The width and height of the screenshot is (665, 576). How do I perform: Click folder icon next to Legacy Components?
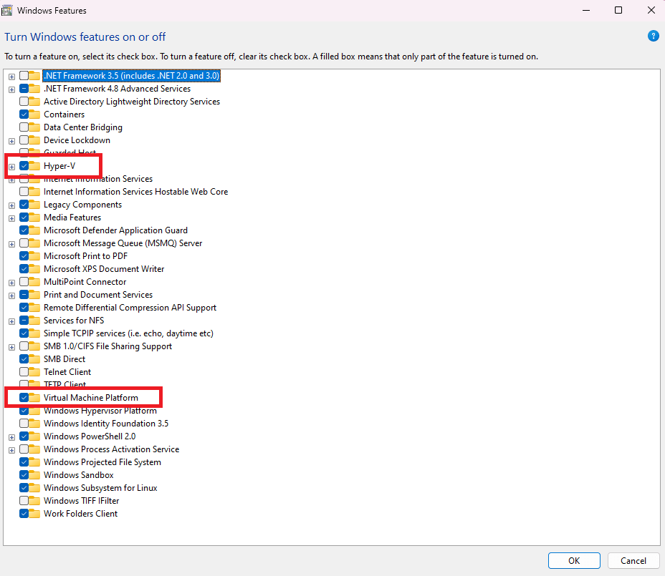35,205
